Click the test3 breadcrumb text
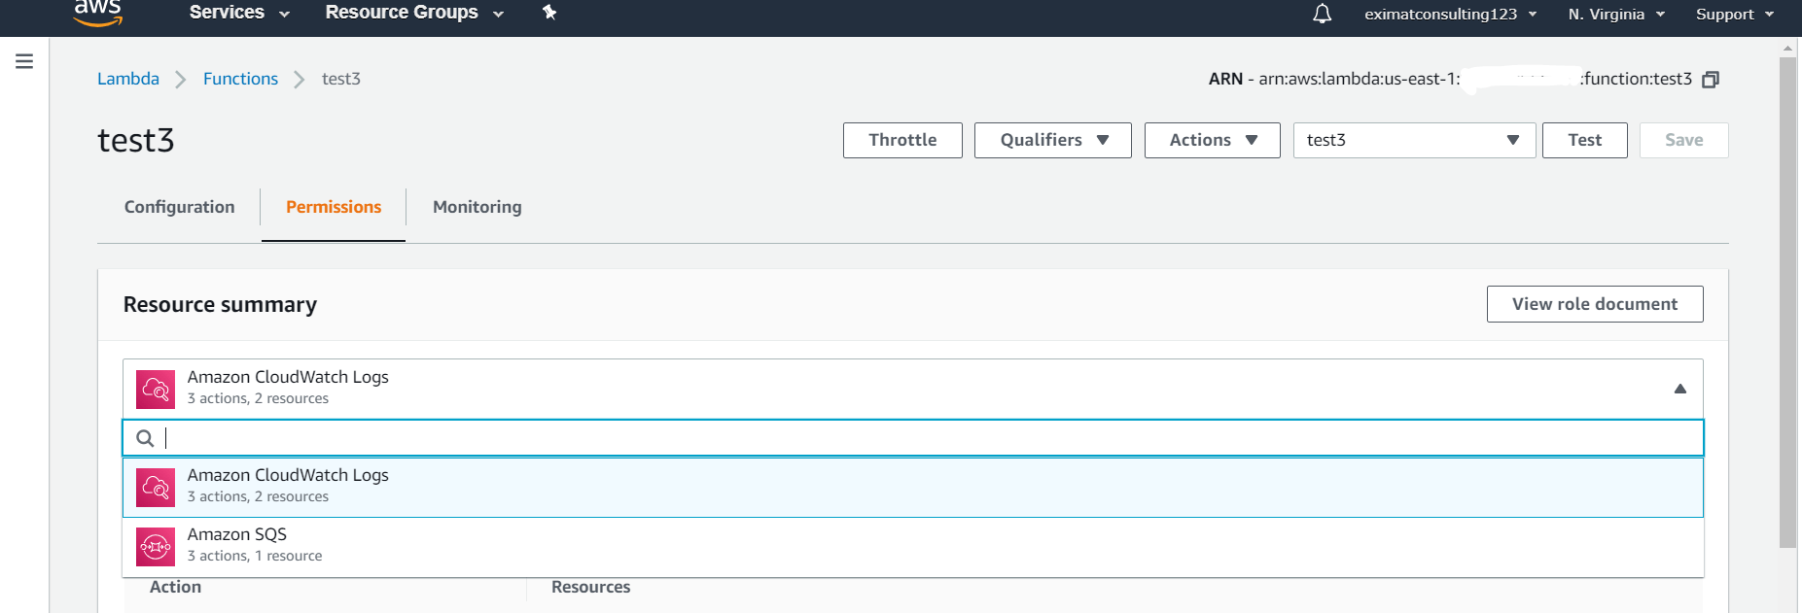 pos(341,79)
